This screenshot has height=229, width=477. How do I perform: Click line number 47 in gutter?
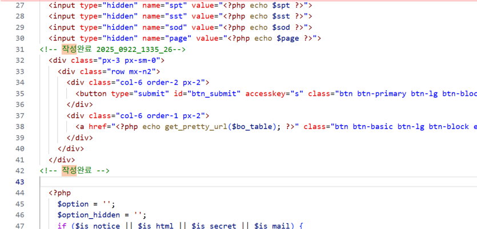click(x=20, y=226)
